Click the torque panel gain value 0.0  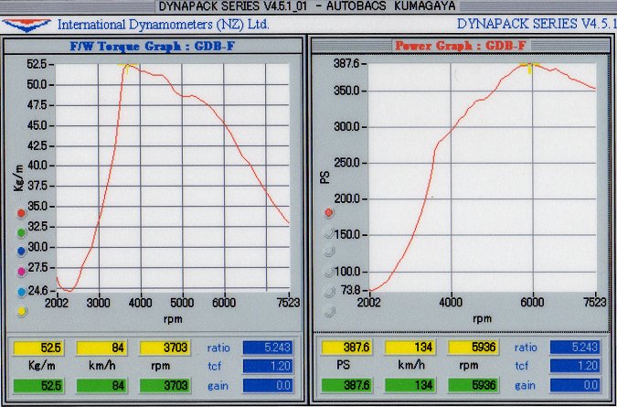pyautogui.click(x=268, y=385)
